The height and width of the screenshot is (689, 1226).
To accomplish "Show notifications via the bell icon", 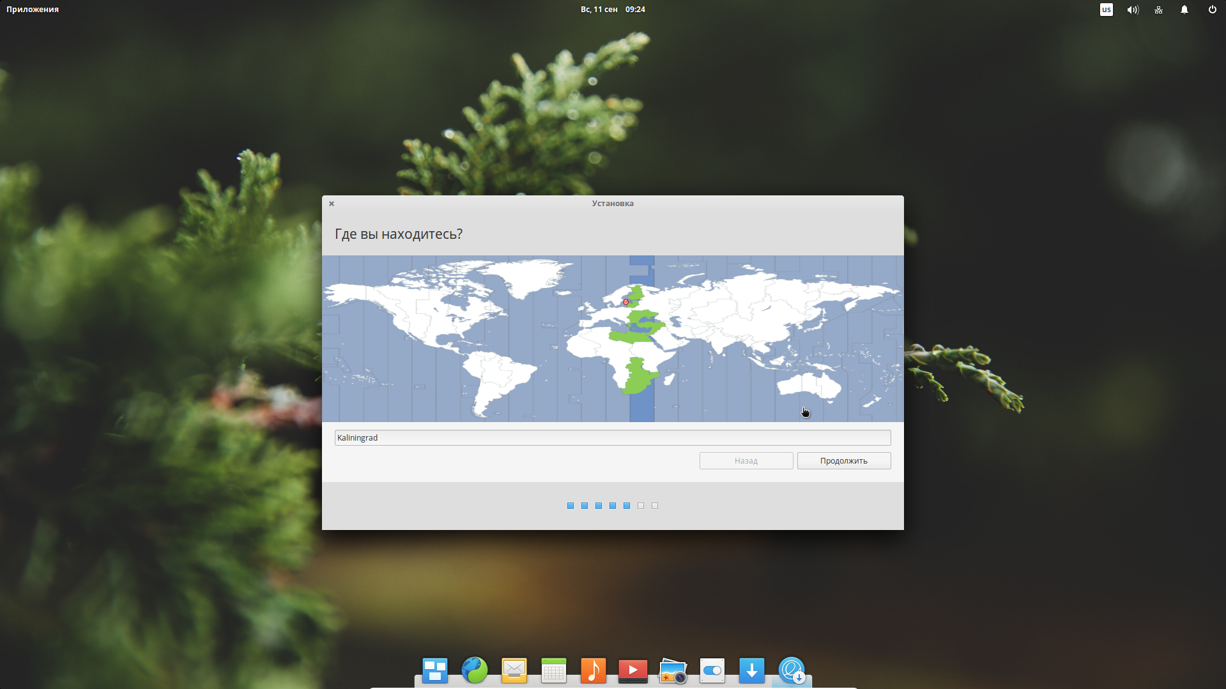I will click(x=1184, y=10).
